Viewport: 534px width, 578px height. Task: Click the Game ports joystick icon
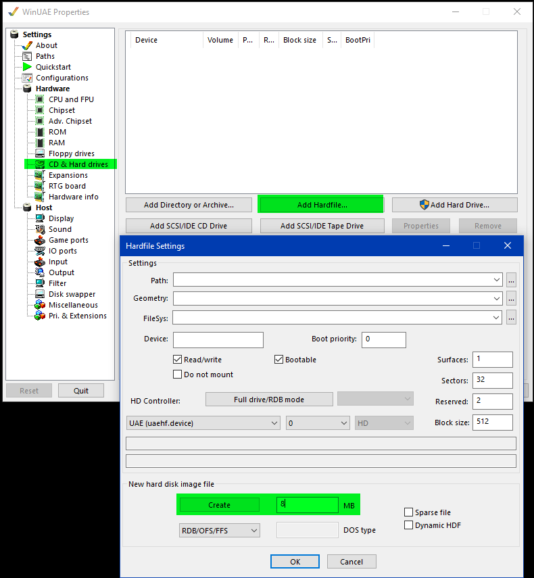click(x=40, y=240)
